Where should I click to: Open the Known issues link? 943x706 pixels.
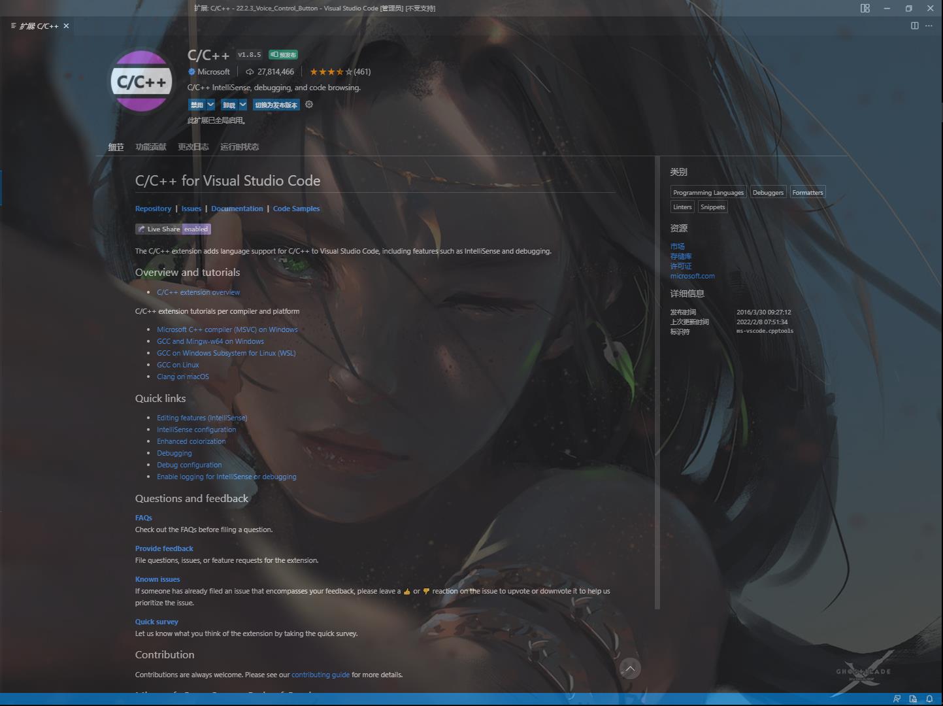click(157, 579)
